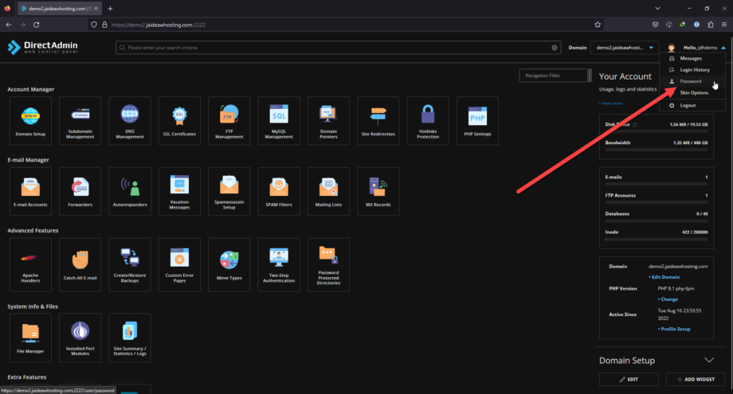The height and width of the screenshot is (394, 733).
Task: Go back with browser back arrow
Action: click(9, 25)
